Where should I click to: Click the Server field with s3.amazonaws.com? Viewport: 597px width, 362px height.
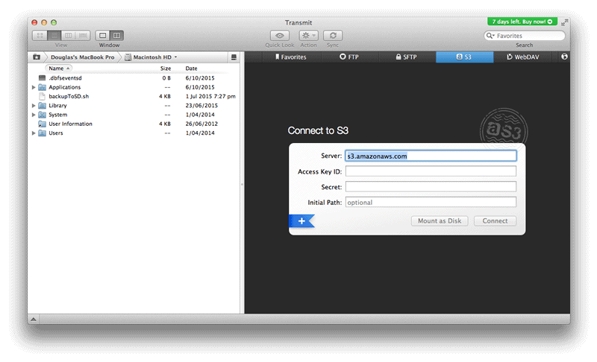[431, 156]
